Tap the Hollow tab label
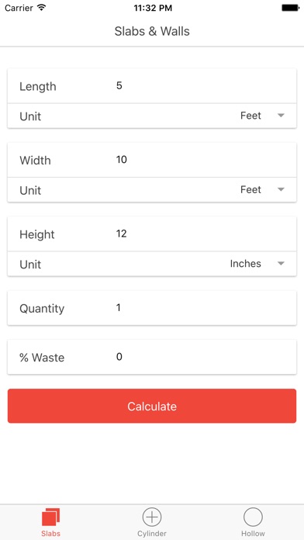Image resolution: width=304 pixels, height=540 pixels. click(x=253, y=534)
